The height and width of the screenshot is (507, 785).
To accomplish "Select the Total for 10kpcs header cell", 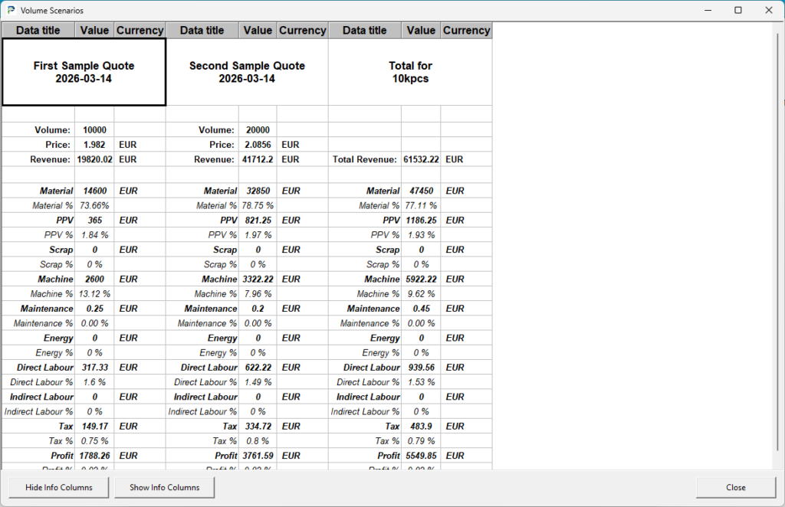I will tap(410, 72).
